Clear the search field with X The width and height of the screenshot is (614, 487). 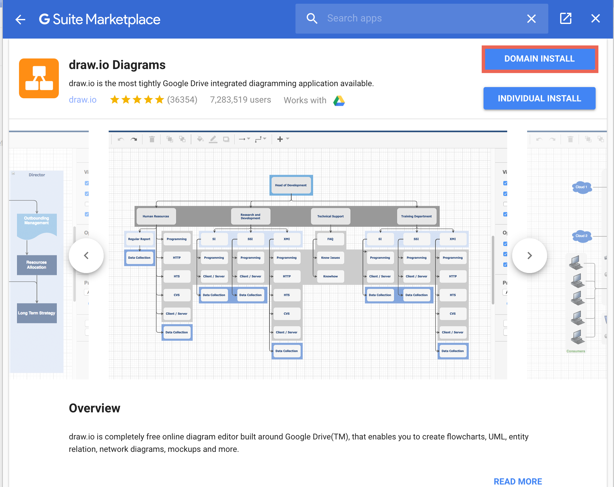click(531, 19)
